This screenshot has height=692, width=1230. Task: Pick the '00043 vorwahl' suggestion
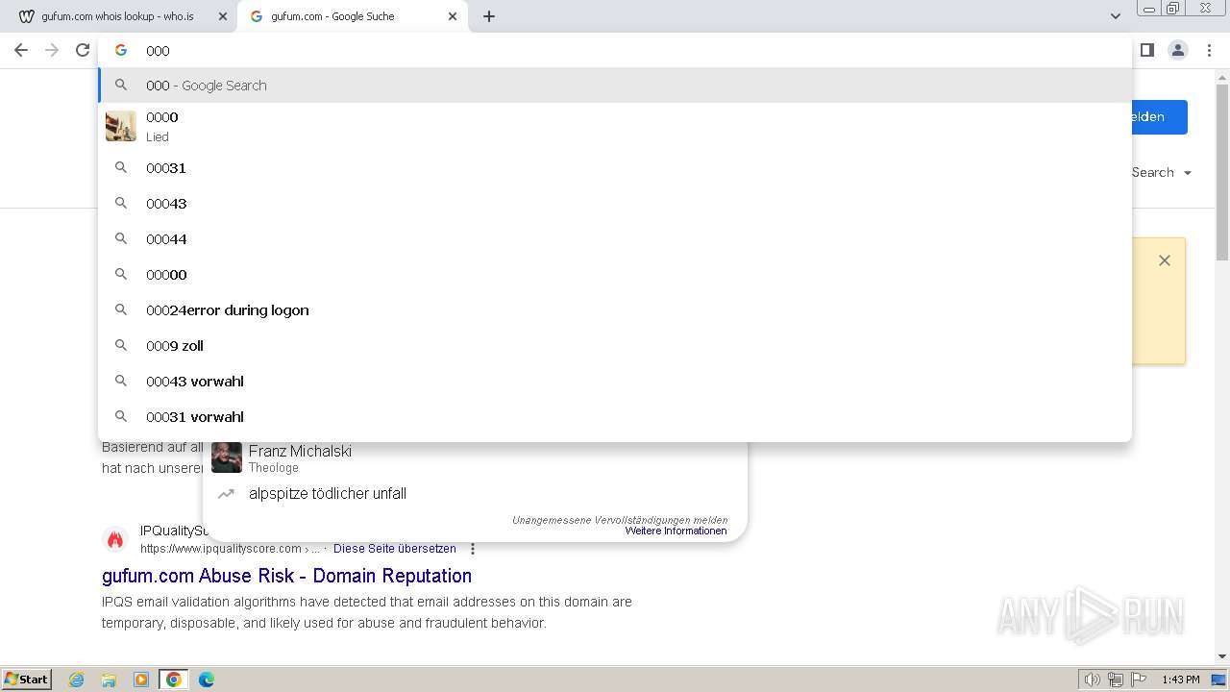[x=615, y=381]
